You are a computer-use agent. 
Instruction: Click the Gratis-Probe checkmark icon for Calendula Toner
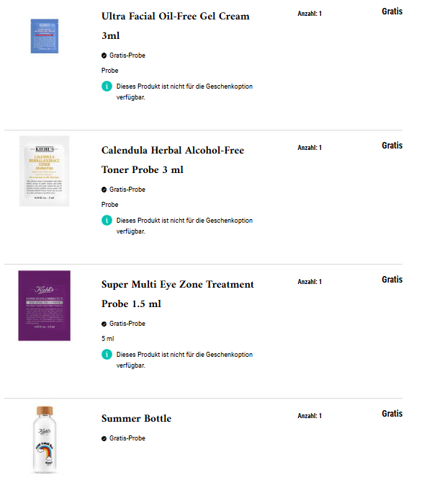point(104,190)
